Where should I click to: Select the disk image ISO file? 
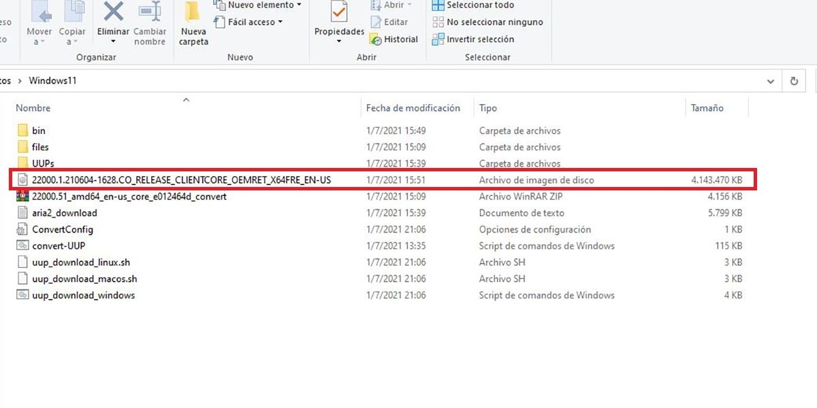tap(181, 180)
